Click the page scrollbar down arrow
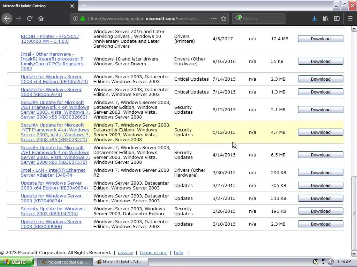This screenshot has width=357, height=267. pos(354,253)
